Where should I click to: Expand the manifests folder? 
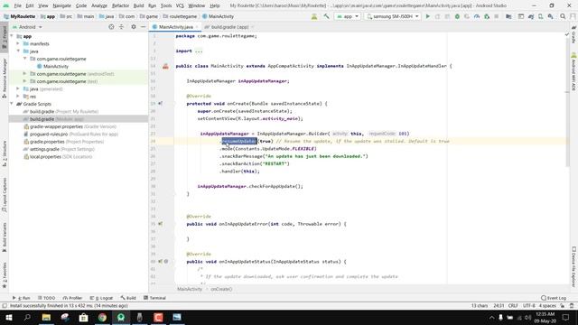18,44
